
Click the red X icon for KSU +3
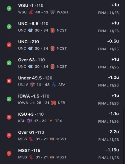click(x=9, y=117)
